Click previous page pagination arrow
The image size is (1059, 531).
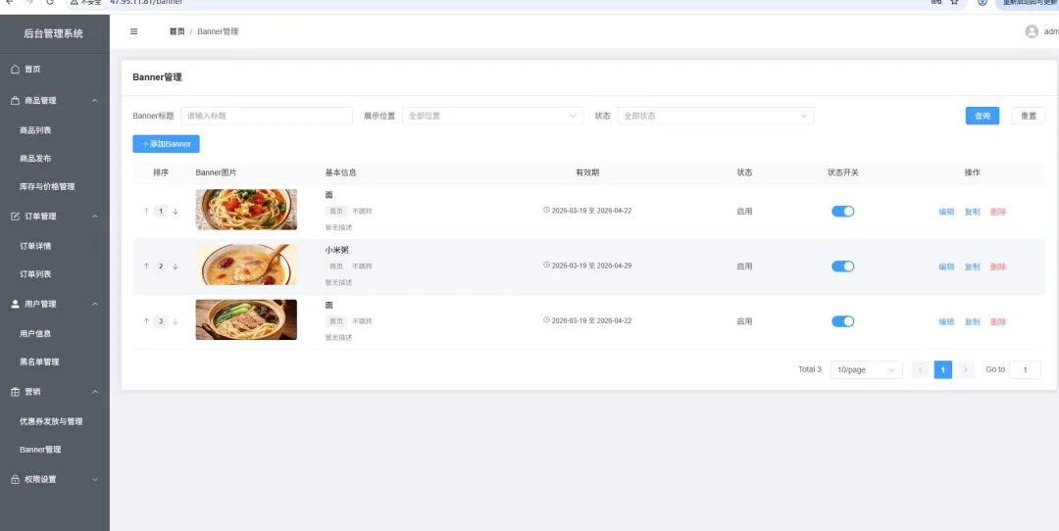(x=920, y=369)
